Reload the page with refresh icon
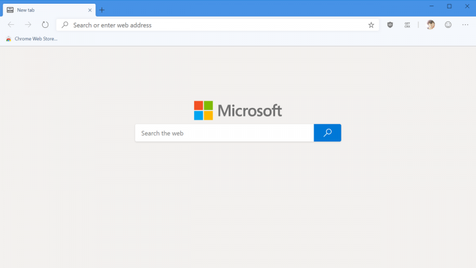Screen dimensions: 476x268 point(45,25)
